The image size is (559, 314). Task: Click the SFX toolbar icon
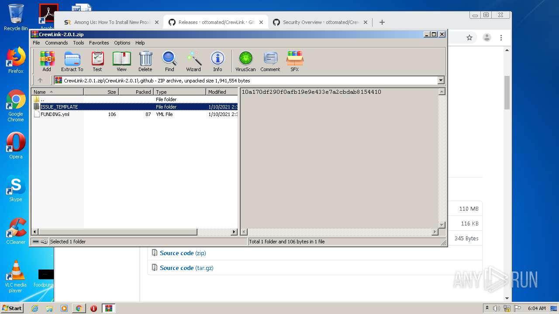pyautogui.click(x=295, y=61)
